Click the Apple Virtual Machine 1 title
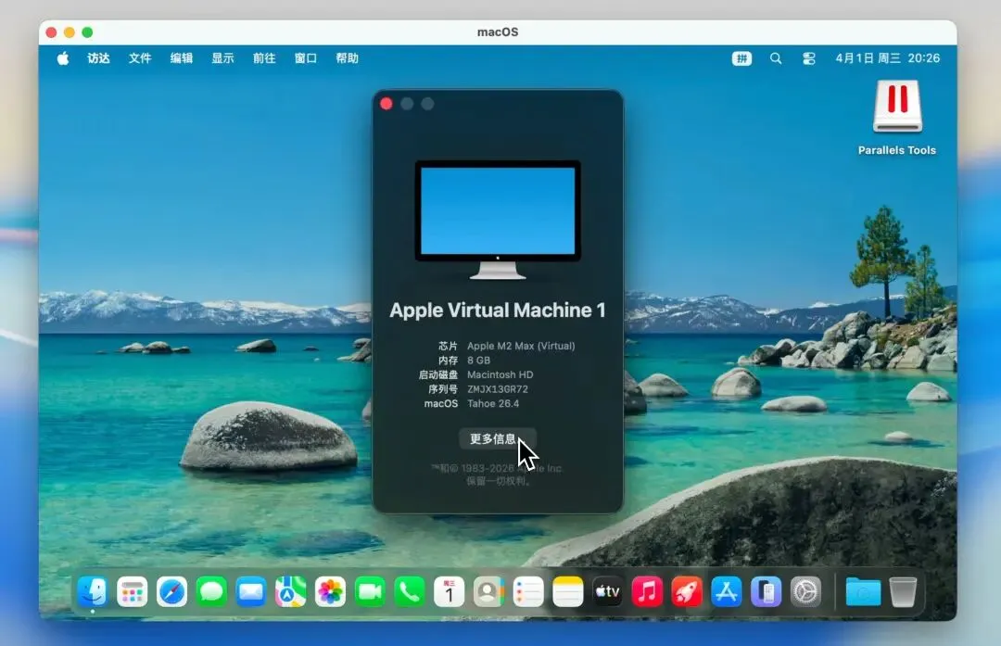Screen dimensions: 1001x646 tap(498, 310)
